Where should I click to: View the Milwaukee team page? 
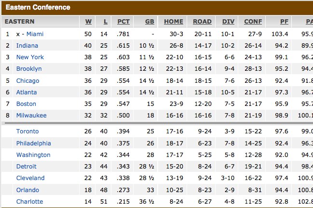[x=31, y=116]
